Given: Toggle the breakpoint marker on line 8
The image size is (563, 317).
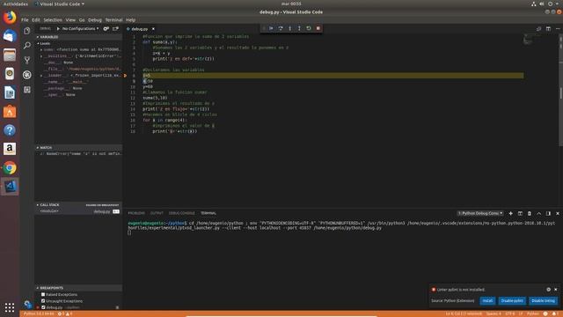Looking at the screenshot, I should coord(125,76).
